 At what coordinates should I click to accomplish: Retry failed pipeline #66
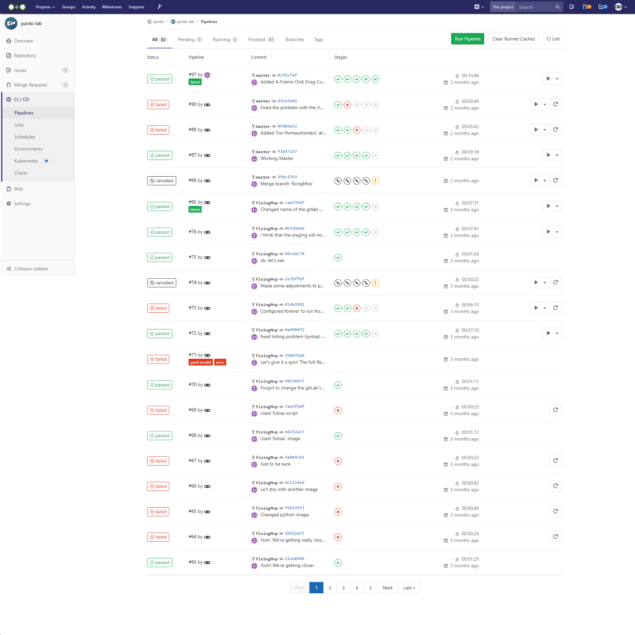tap(556, 486)
